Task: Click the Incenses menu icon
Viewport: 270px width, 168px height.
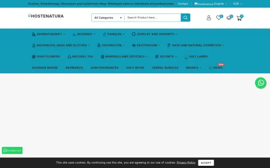Action: coord(74,34)
